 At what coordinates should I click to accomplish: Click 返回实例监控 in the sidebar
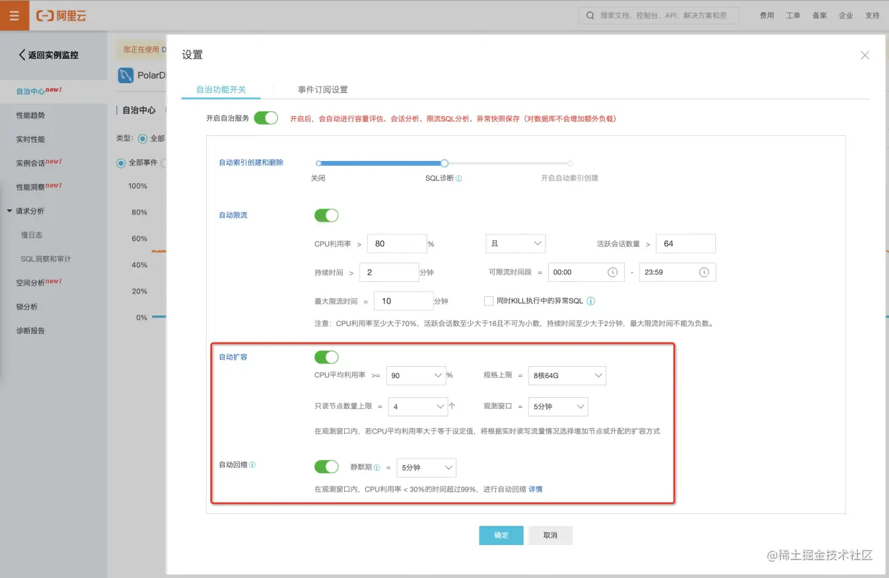(53, 55)
